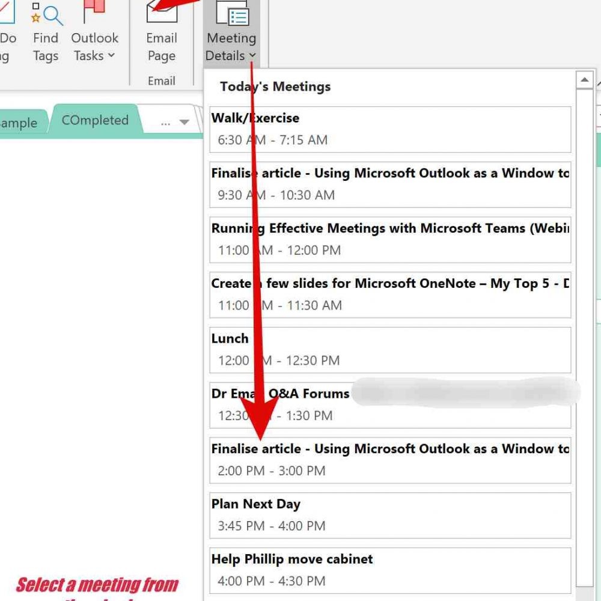Image resolution: width=601 pixels, height=601 pixels.
Task: Open the Find Tags tool
Action: [46, 31]
